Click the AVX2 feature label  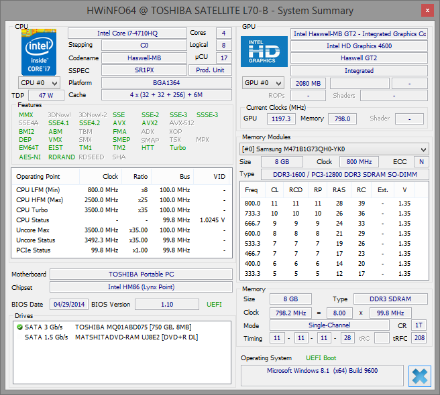(150, 123)
